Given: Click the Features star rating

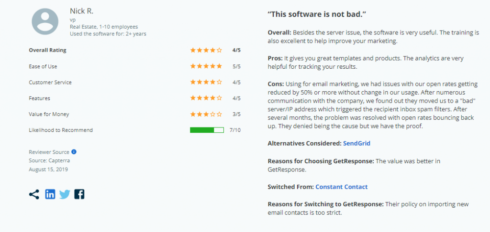Looking at the screenshot, I should (206, 98).
